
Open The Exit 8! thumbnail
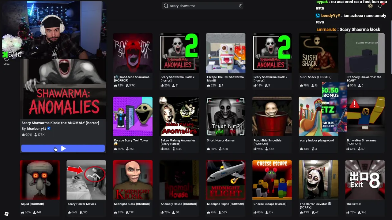click(x=365, y=180)
